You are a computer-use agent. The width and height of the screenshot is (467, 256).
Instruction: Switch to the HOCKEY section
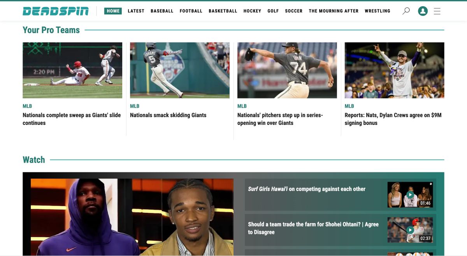click(252, 11)
